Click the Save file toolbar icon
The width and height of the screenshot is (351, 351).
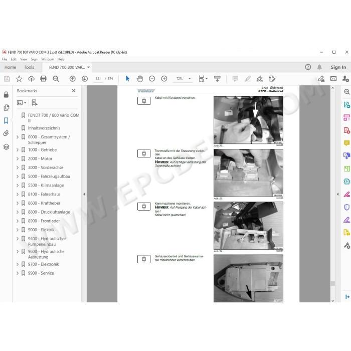tap(7, 79)
